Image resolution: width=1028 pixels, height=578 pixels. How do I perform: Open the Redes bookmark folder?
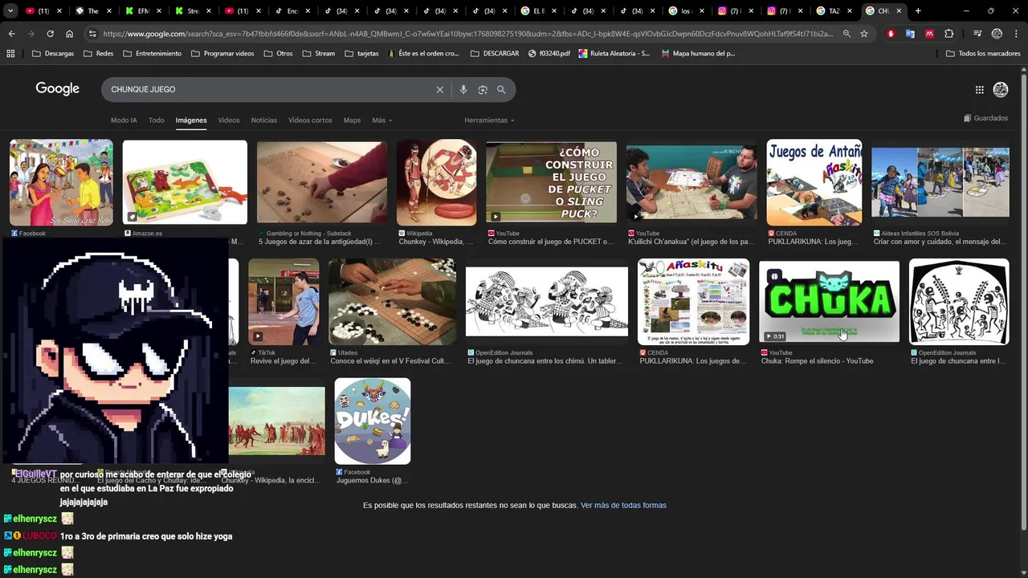coord(98,54)
